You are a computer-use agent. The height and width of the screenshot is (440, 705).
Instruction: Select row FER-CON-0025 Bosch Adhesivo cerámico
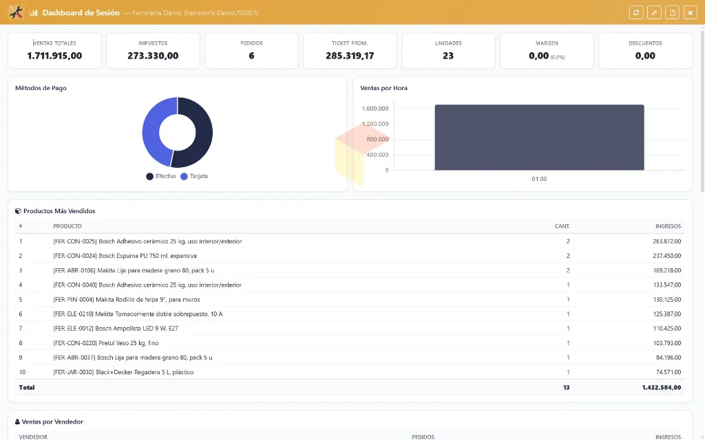point(350,241)
